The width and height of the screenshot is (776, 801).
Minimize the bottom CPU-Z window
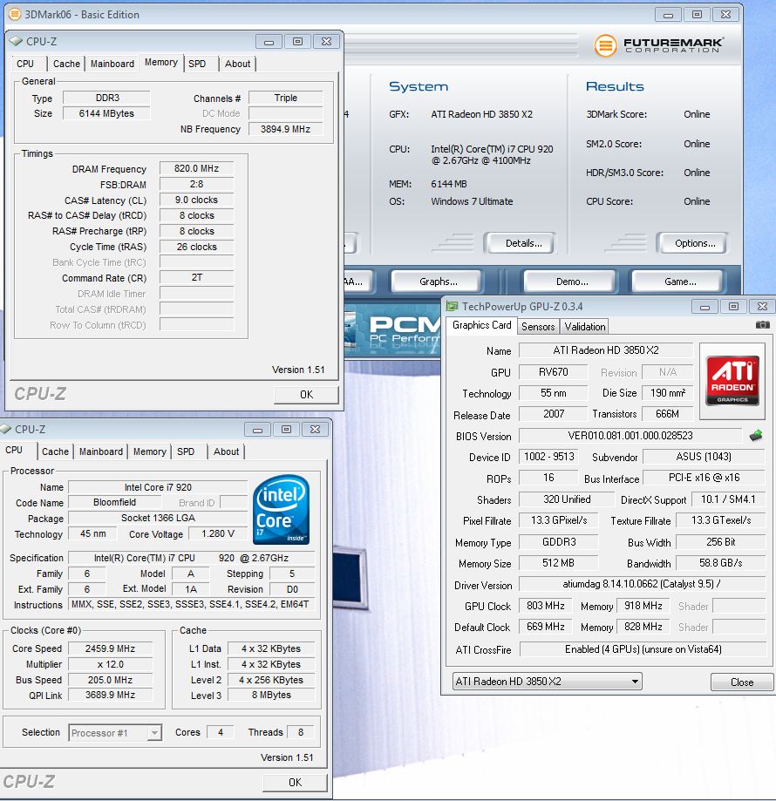(x=257, y=430)
